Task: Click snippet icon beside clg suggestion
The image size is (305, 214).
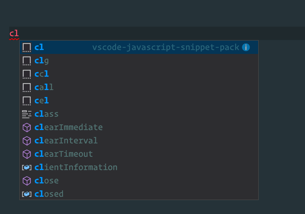Action: pyautogui.click(x=27, y=61)
